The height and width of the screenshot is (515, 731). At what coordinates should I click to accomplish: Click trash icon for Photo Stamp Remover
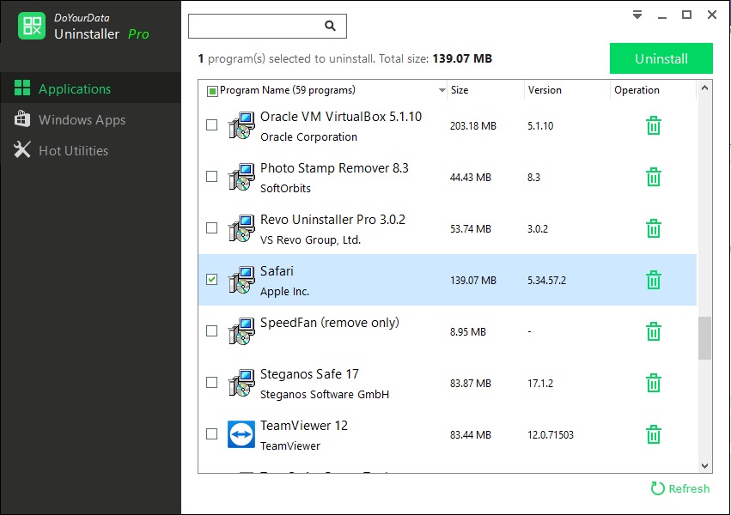point(653,178)
